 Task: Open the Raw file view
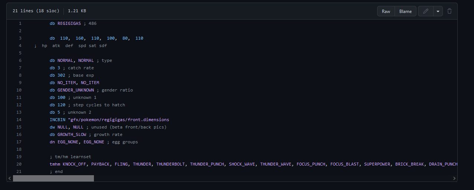point(386,11)
